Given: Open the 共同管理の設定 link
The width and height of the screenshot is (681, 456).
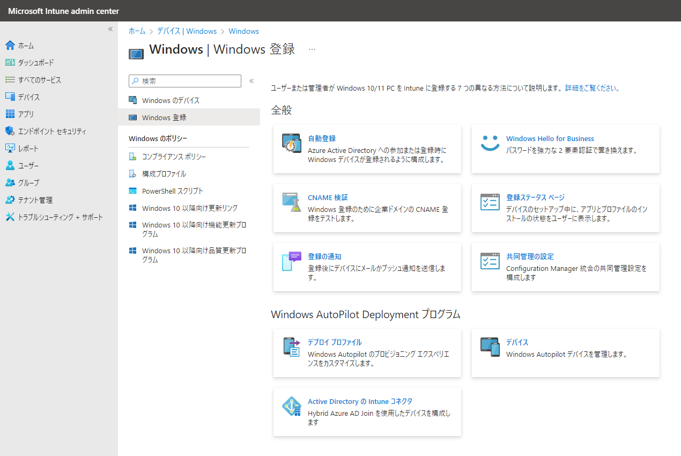Looking at the screenshot, I should pos(530,256).
